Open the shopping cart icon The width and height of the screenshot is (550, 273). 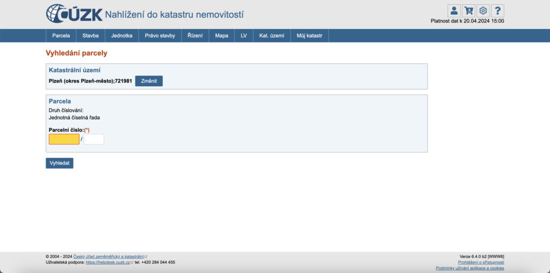(x=468, y=11)
